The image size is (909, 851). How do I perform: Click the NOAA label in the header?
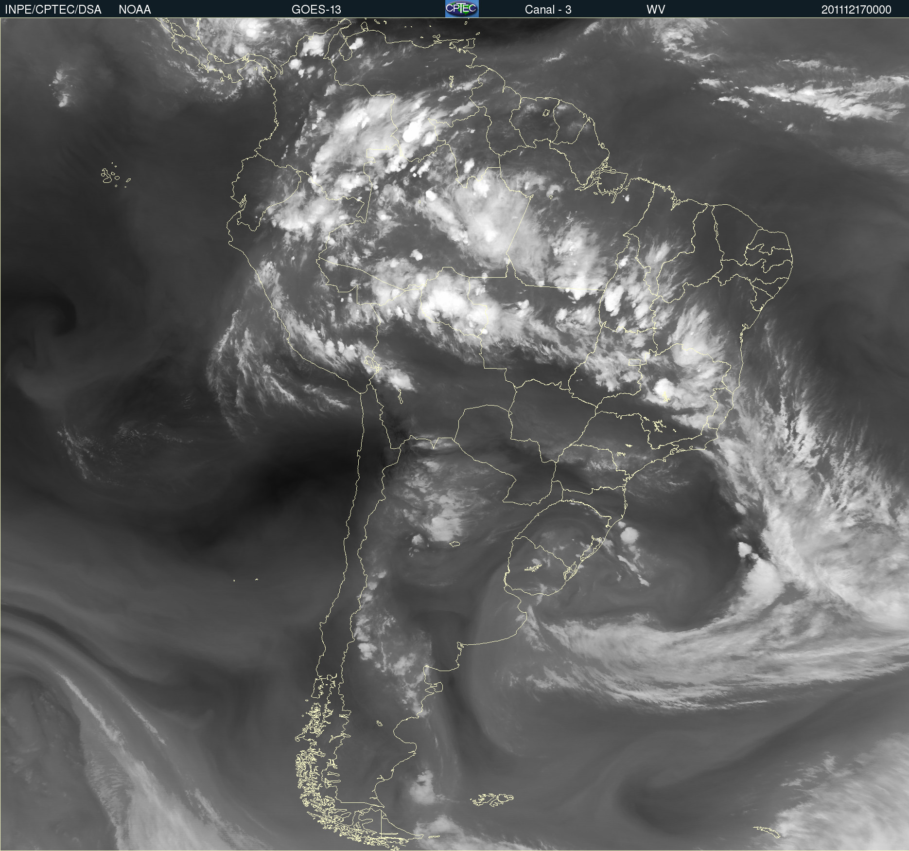click(135, 9)
